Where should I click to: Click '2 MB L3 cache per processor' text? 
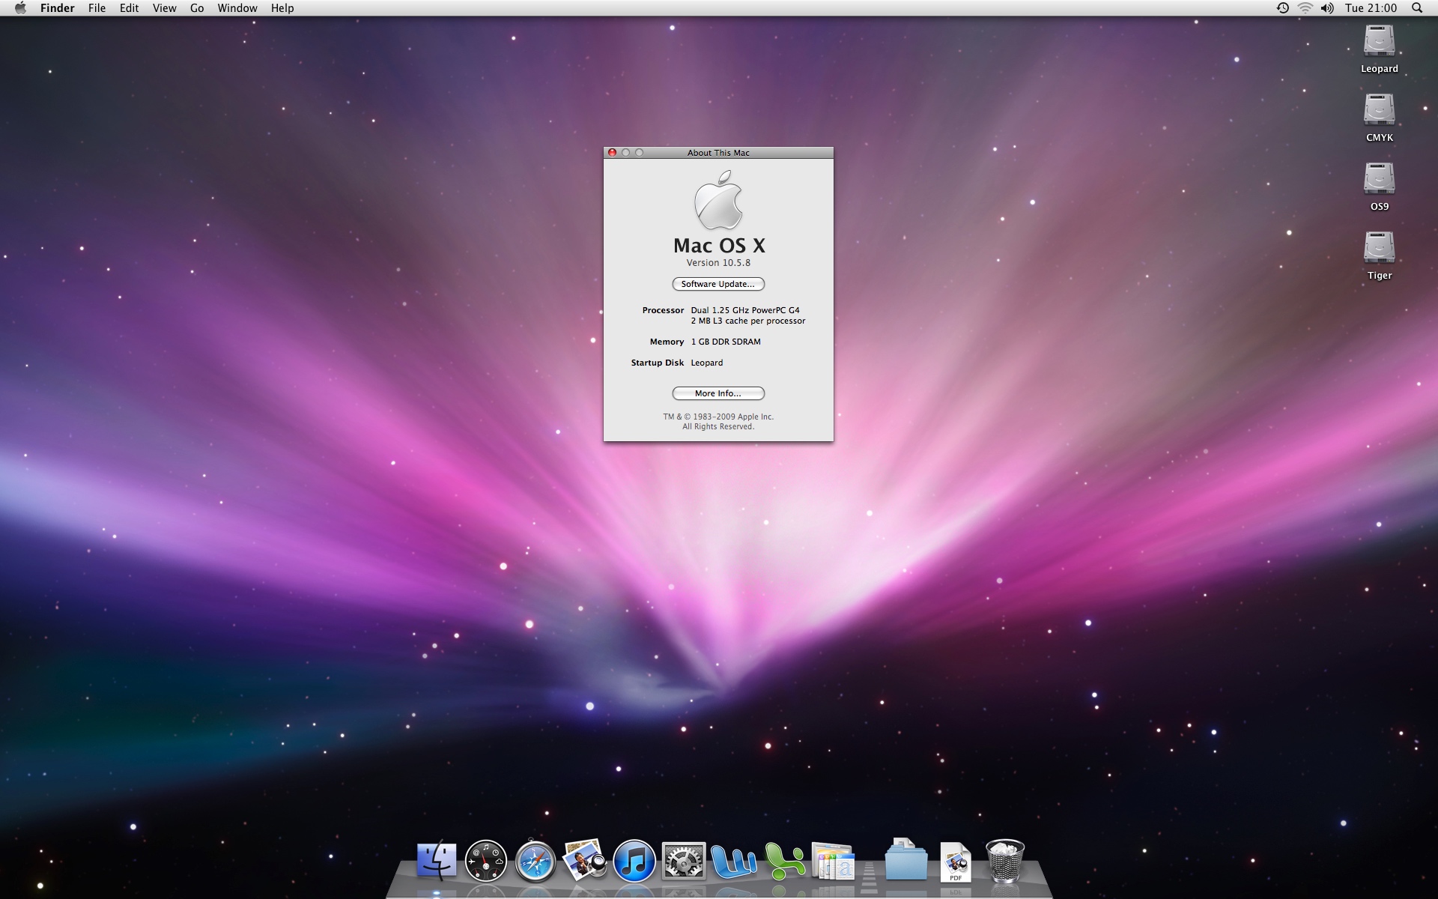point(748,321)
